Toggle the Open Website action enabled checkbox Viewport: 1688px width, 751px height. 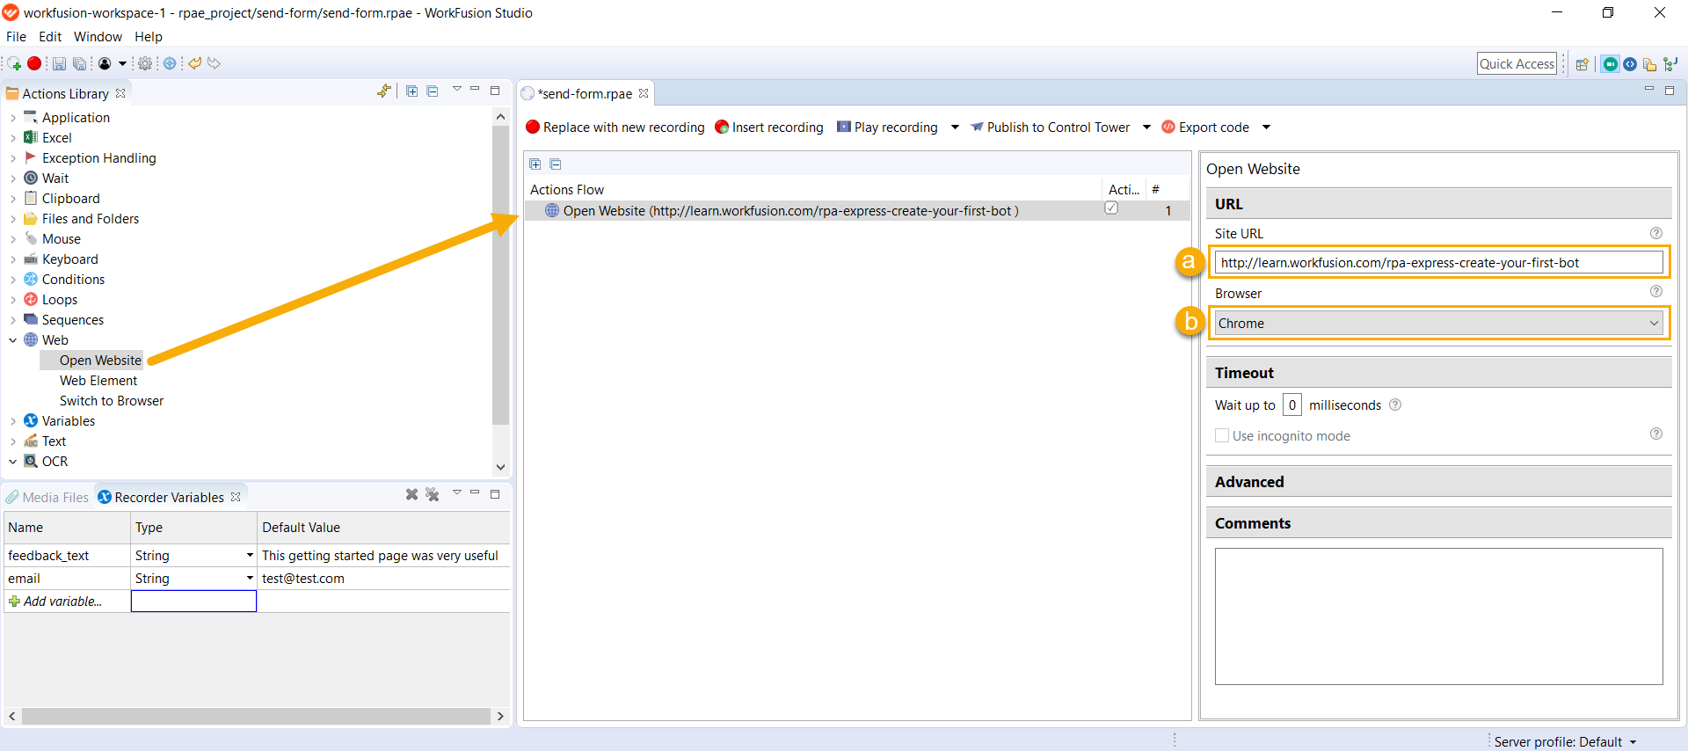point(1111,208)
